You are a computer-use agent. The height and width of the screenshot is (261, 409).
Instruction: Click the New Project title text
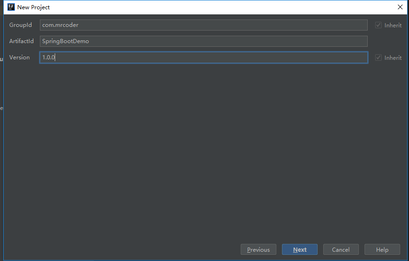tap(33, 7)
